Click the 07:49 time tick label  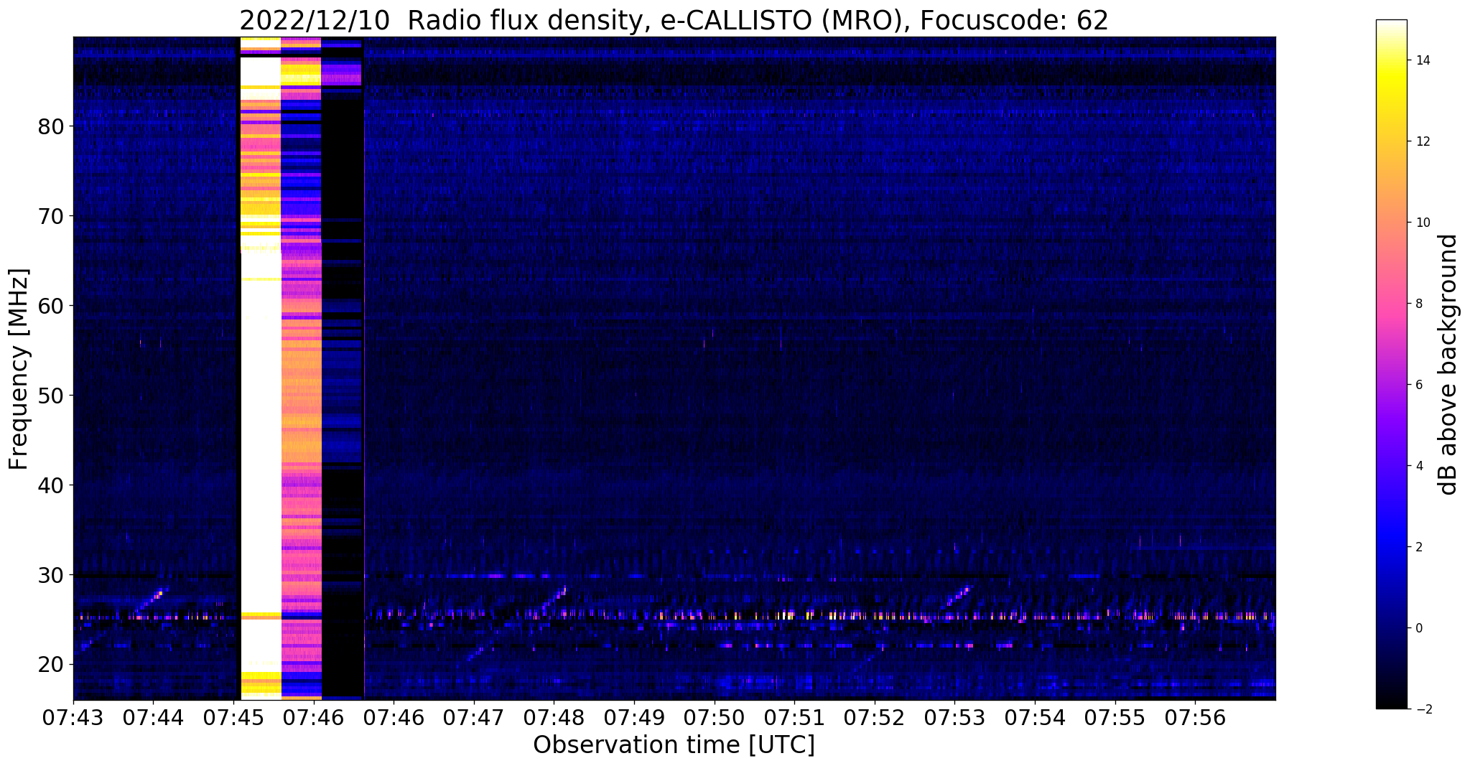[634, 716]
